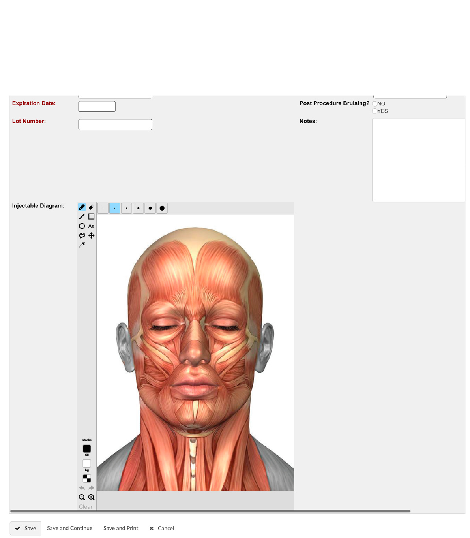Viewport: 470px width, 538px height.
Task: Select the Rectangle tool
Action: 91,216
